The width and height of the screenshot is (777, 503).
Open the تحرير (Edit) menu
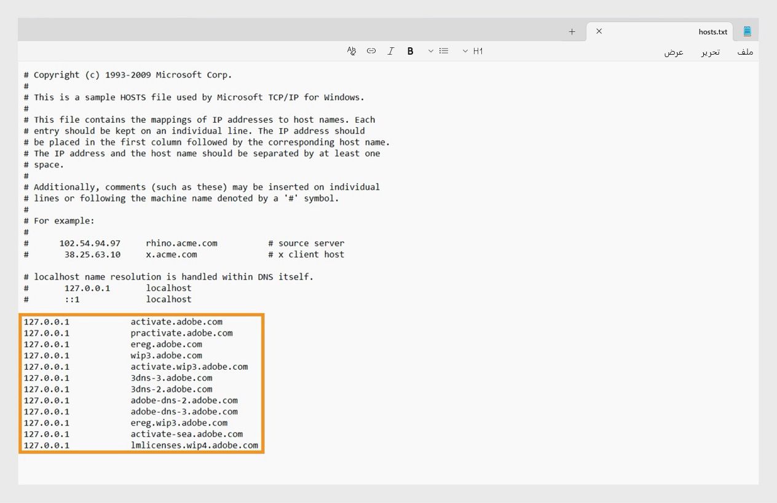[711, 52]
